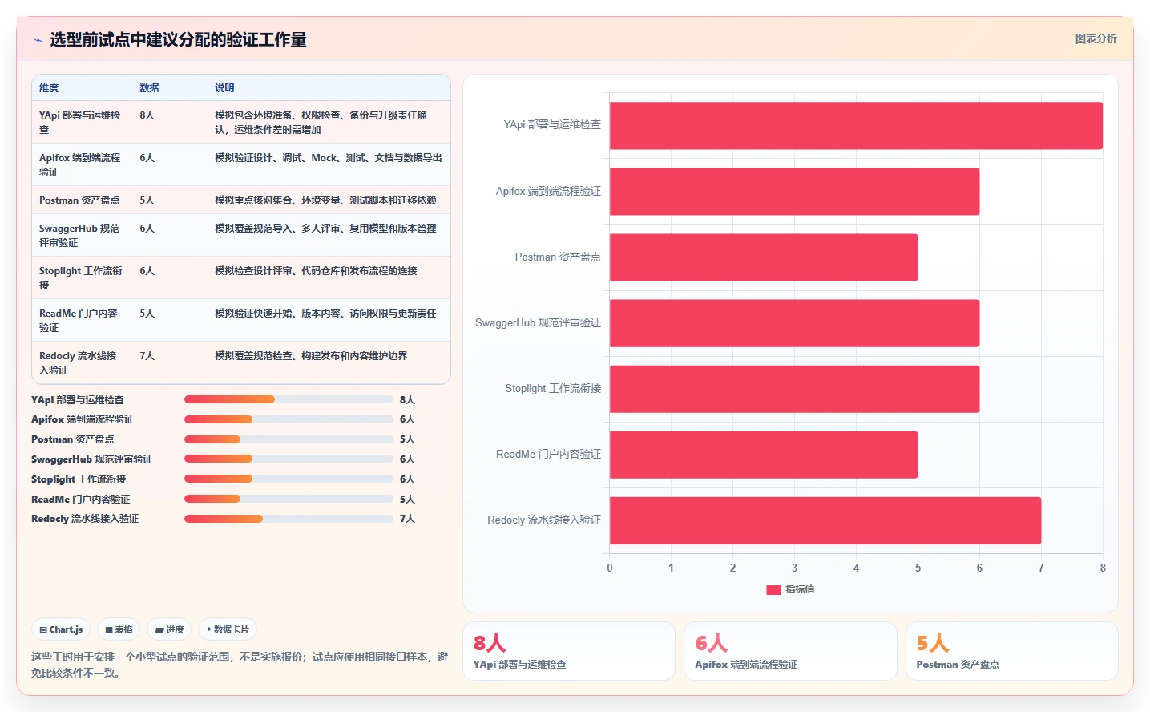The height and width of the screenshot is (712, 1150).
Task: Click the Chart.js tag pill
Action: coord(61,629)
